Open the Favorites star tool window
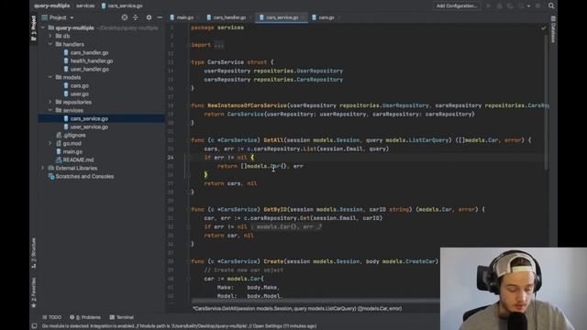This screenshot has height=330, width=587. 34,293
